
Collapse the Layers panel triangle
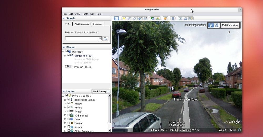pyautogui.click(x=64, y=91)
